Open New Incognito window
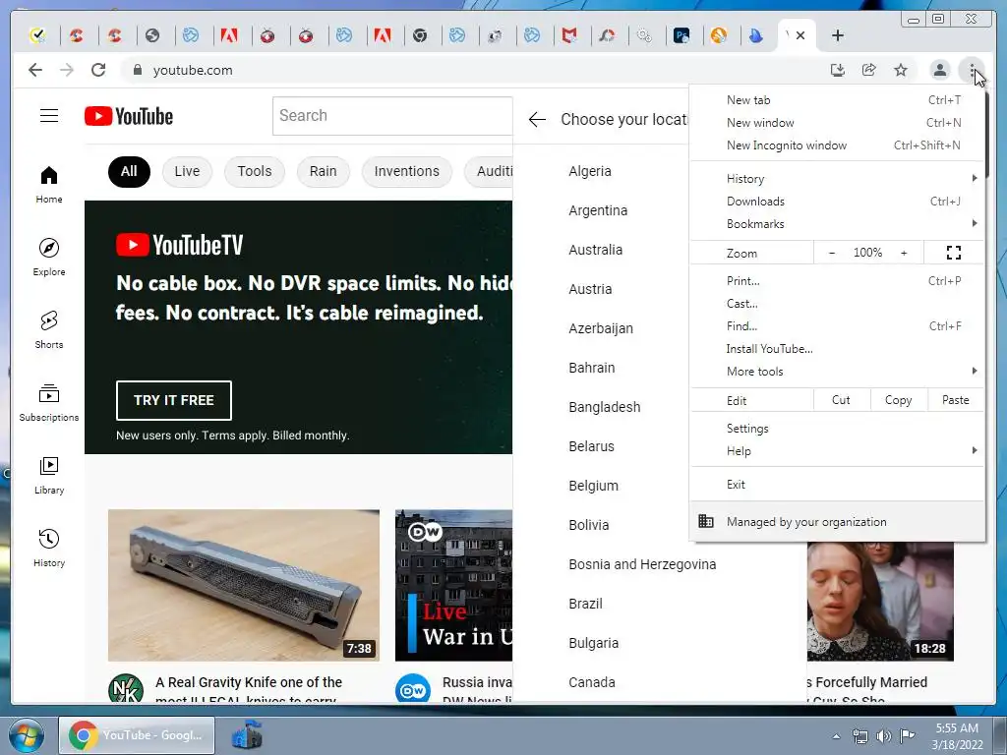The width and height of the screenshot is (1007, 755). 838,145
